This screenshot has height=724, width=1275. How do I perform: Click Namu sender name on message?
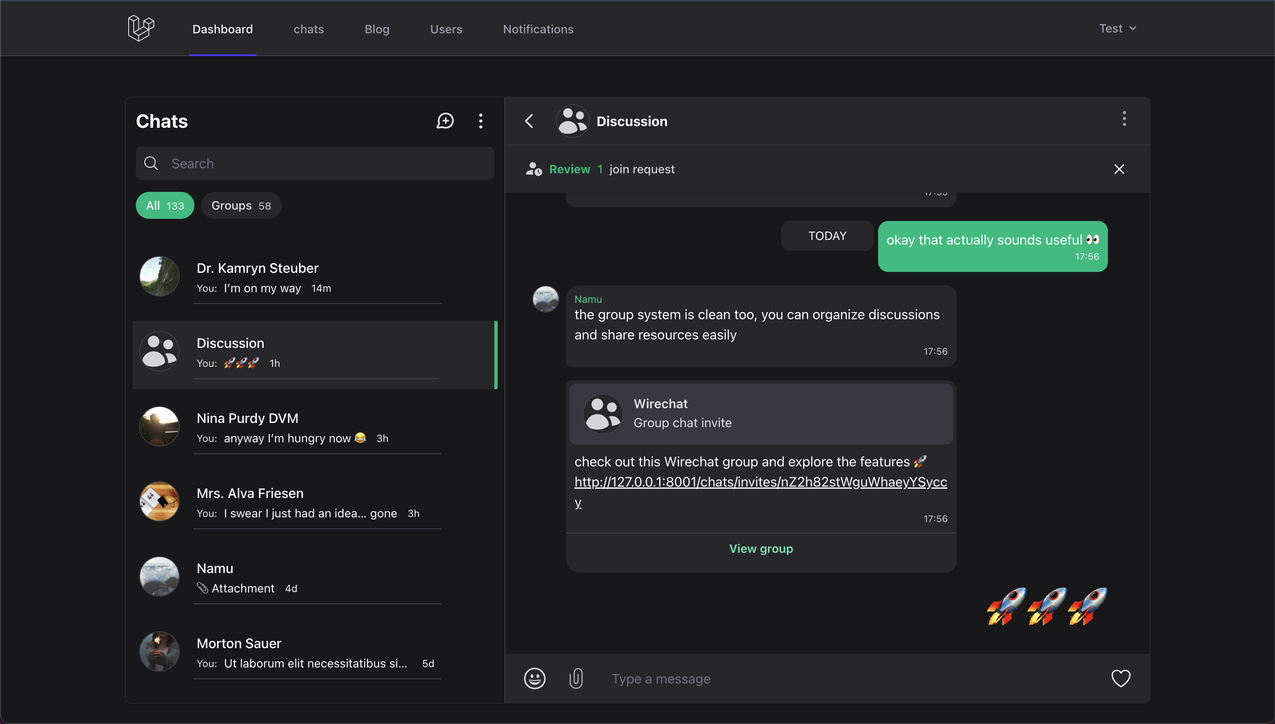coord(588,299)
